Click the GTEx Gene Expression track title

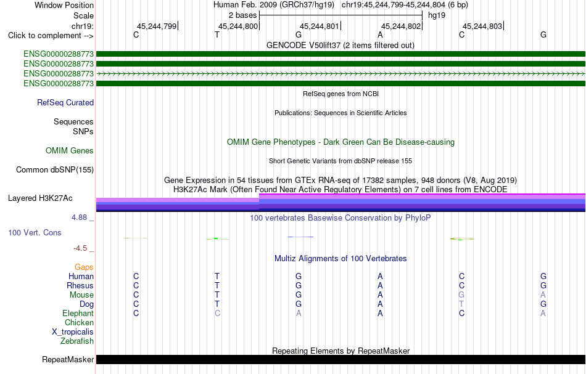[340, 181]
